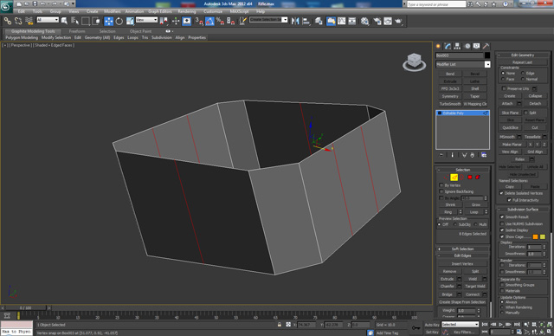Toggle the Percent Snap icon
The width and height of the screenshot is (554, 336).
pos(220,21)
